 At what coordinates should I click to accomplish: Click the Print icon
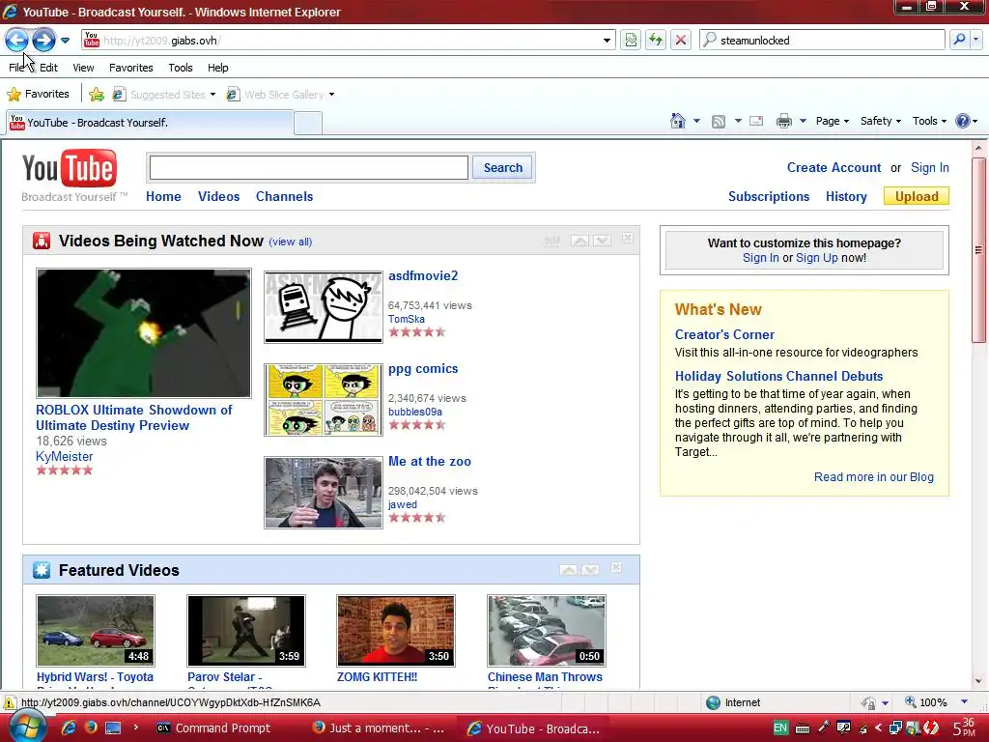pos(784,121)
